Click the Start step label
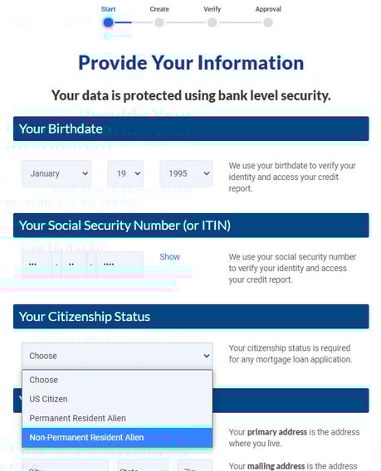Viewport: 381px width, 471px height. (108, 9)
